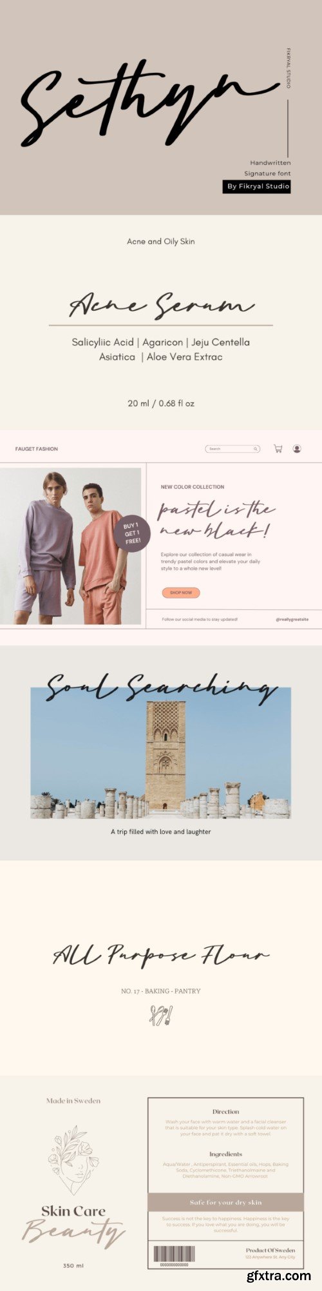This screenshot has width=322, height=1291.
Task: Open the @reallygreatsite link
Action: 292,619
